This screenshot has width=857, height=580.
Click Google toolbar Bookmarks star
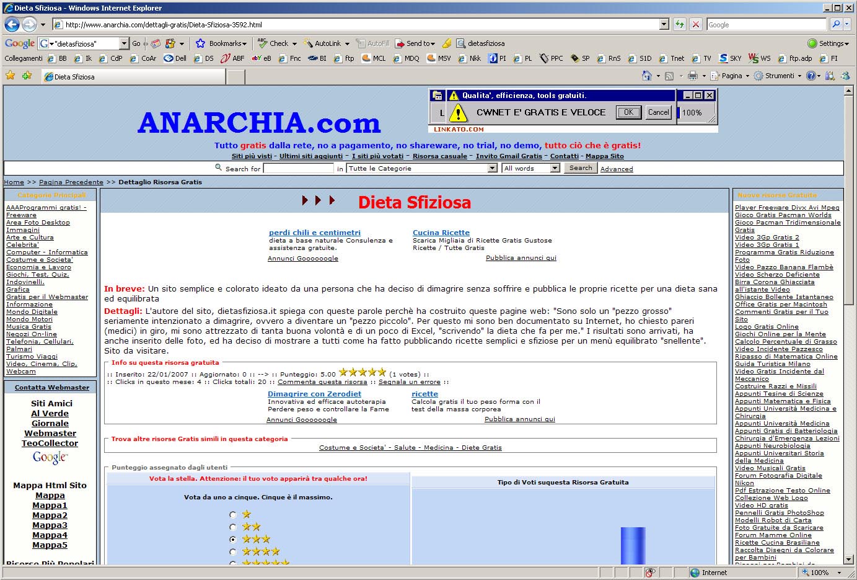click(x=200, y=43)
